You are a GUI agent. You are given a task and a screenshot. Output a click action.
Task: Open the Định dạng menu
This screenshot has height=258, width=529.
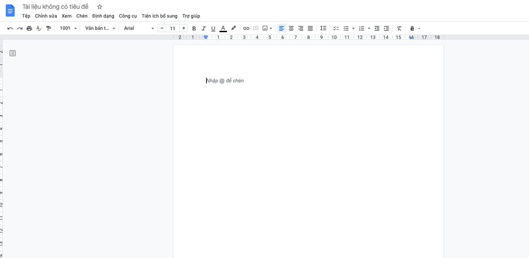click(x=103, y=16)
